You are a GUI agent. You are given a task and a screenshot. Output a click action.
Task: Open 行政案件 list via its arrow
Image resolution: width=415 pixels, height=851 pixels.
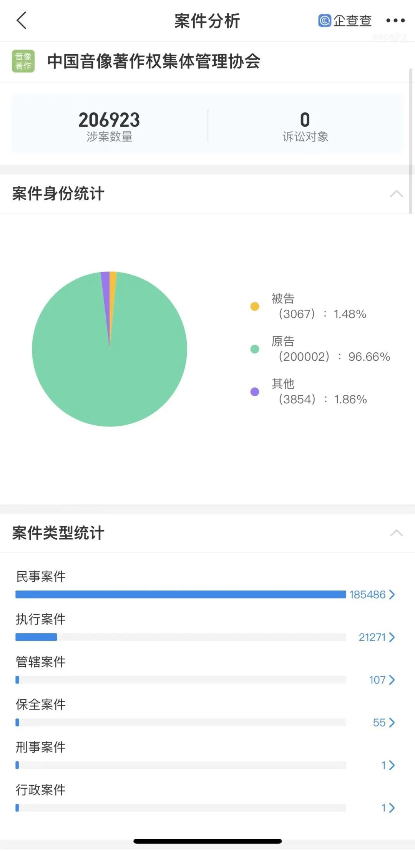point(392,808)
